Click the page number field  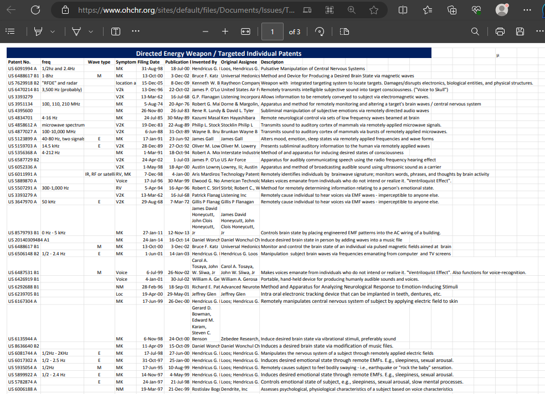tap(272, 32)
